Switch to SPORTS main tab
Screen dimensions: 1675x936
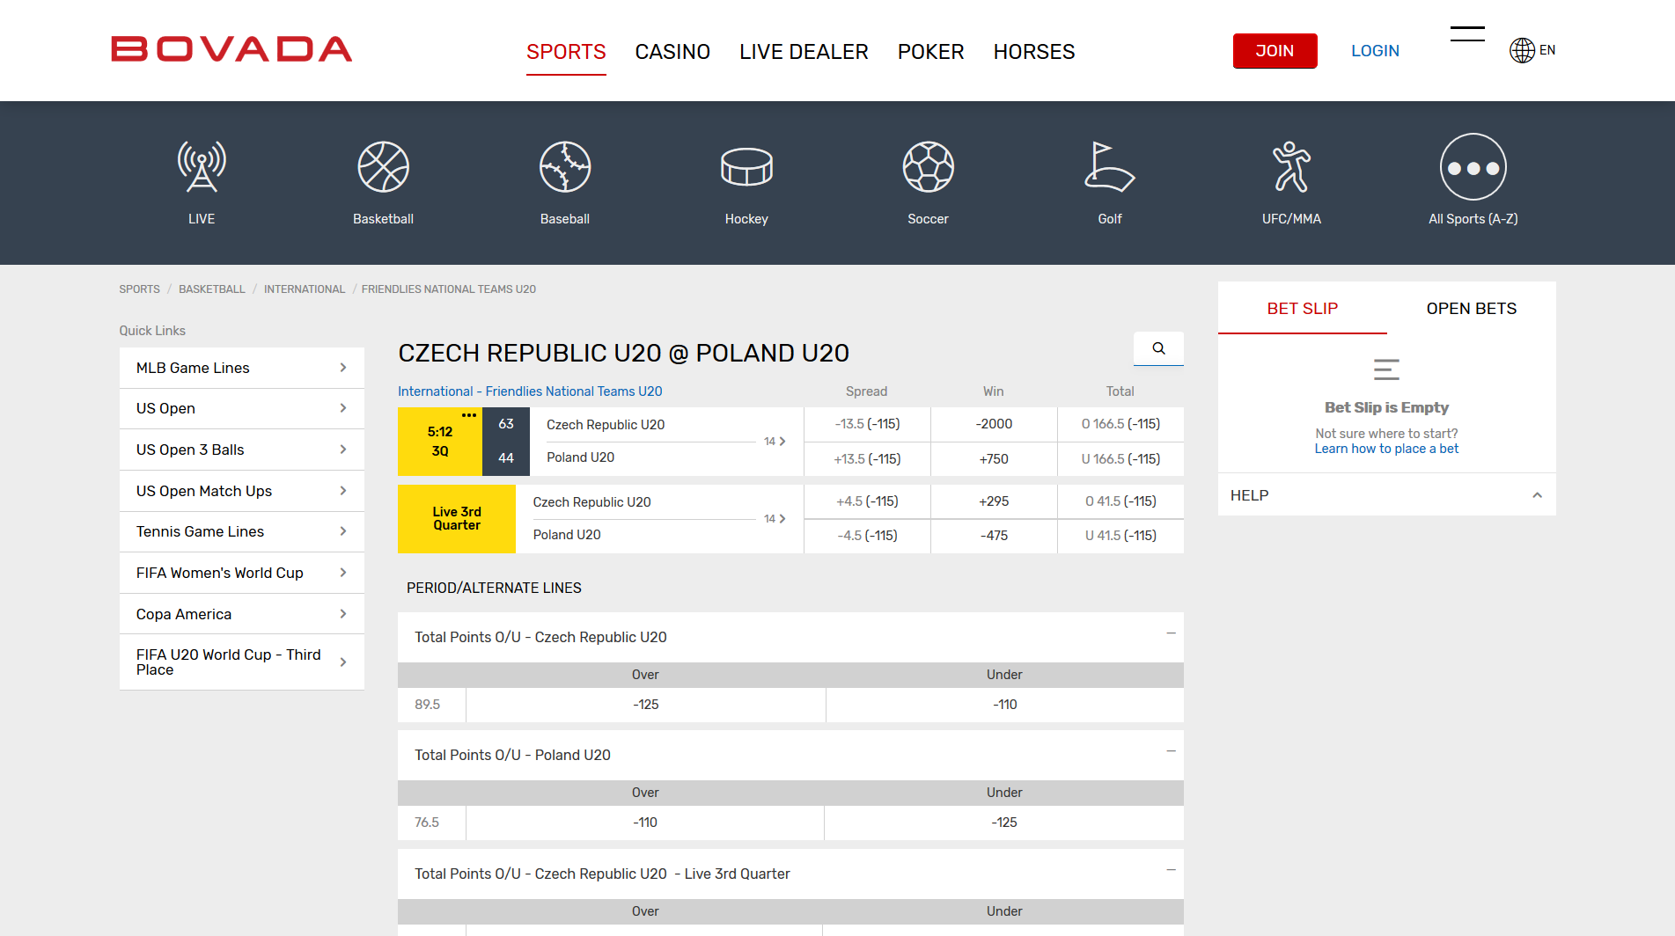[566, 52]
